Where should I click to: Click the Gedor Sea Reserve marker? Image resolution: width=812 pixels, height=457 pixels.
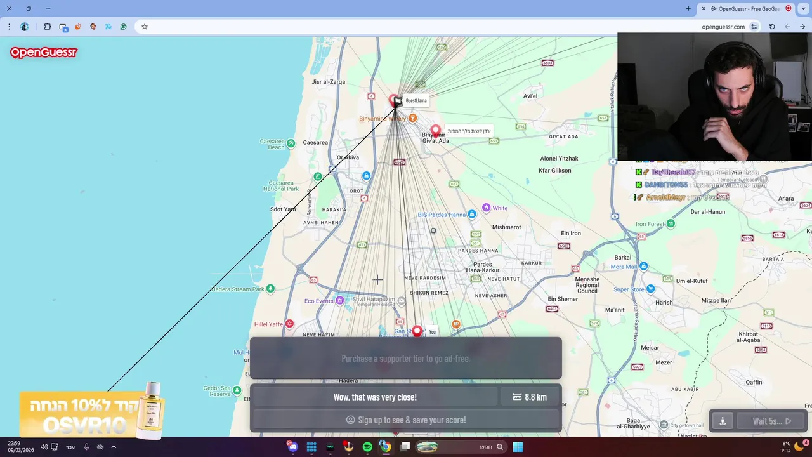238,390
